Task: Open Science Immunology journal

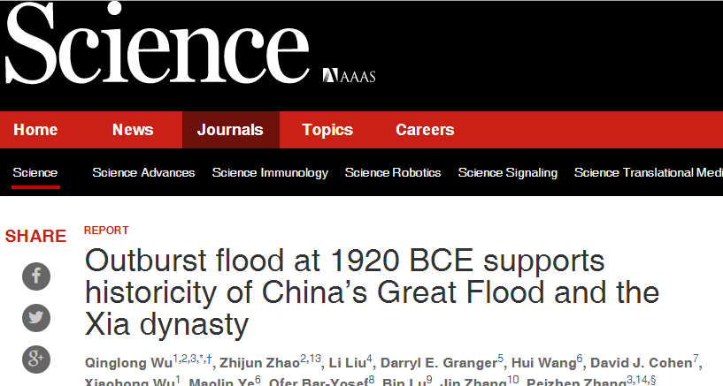Action: coord(270,172)
